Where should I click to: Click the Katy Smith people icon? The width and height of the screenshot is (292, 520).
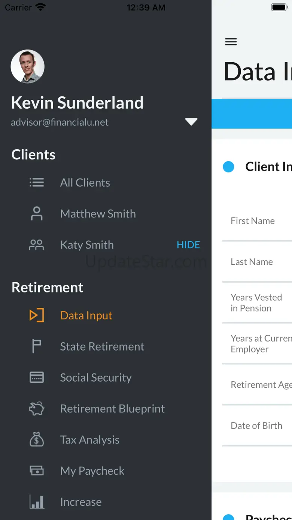click(x=37, y=245)
